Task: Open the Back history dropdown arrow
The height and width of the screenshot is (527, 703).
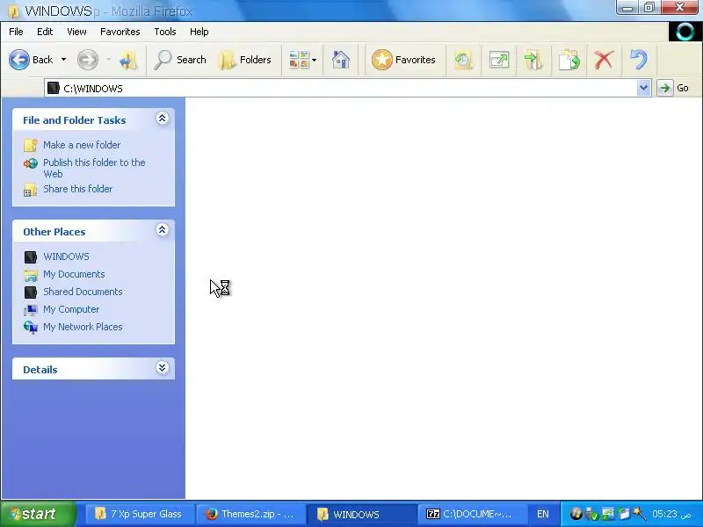Action: pos(63,60)
